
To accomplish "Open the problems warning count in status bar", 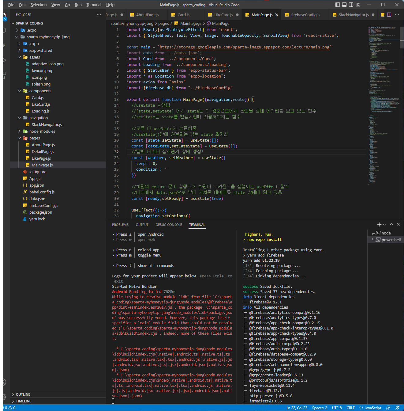I will 10,408.
